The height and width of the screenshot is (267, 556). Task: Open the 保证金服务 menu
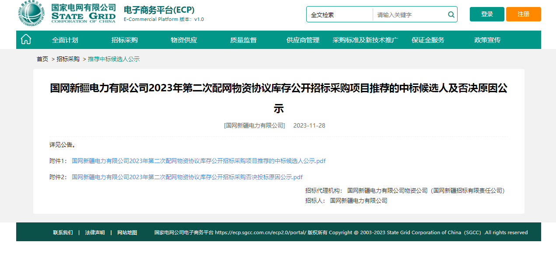(x=428, y=40)
